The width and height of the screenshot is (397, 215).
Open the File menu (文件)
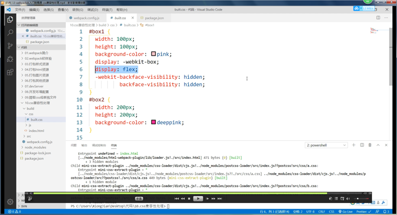[20, 10]
